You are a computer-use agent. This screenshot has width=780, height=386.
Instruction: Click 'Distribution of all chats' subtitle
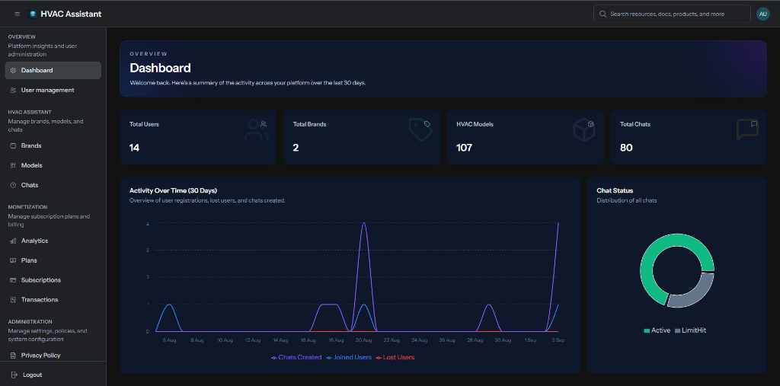point(627,200)
